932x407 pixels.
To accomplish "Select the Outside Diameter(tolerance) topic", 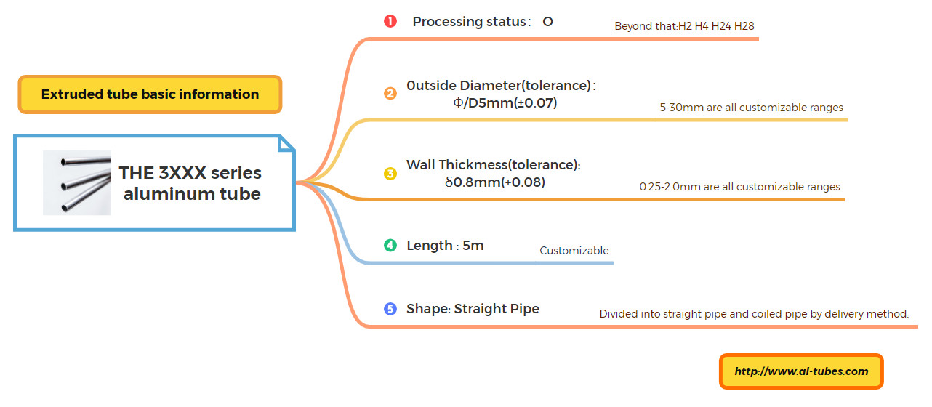I will 501,94.
